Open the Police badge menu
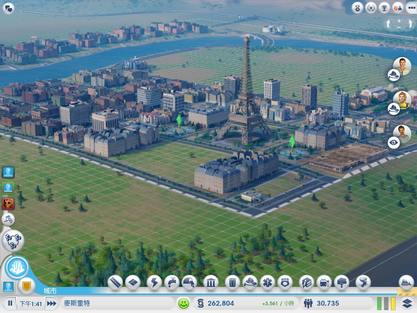Image resolution: width=417 pixels, height=313 pixels. point(285,283)
